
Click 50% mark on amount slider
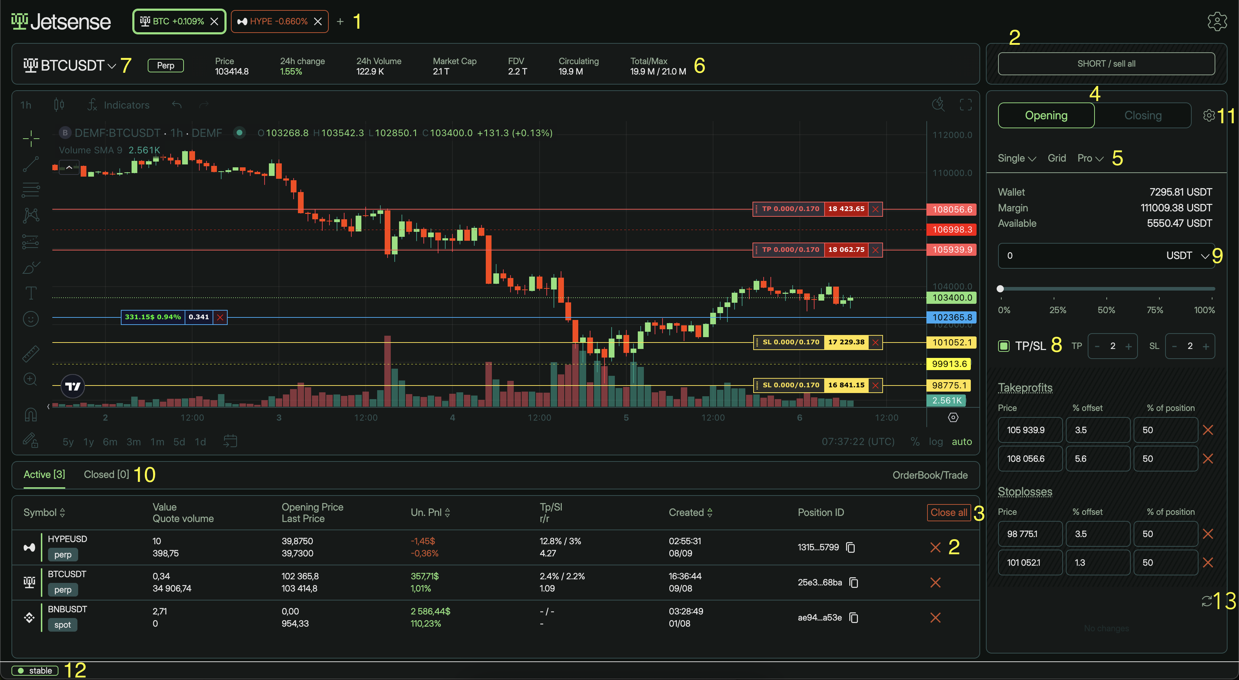(1106, 289)
